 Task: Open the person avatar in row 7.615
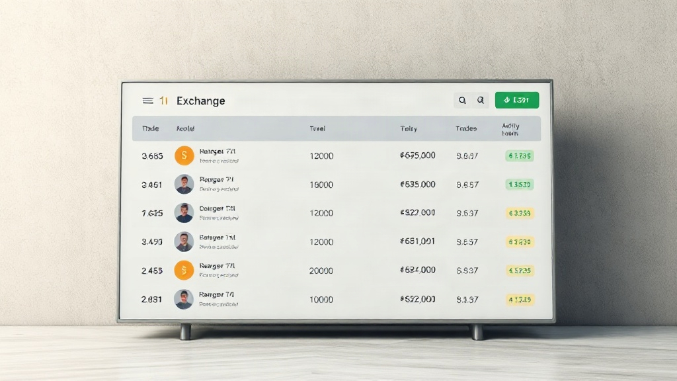pyautogui.click(x=184, y=213)
